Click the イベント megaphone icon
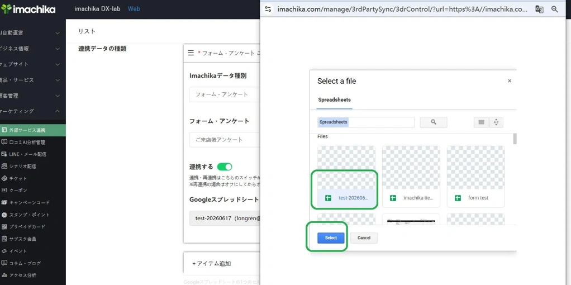This screenshot has width=571, height=285. [4, 251]
